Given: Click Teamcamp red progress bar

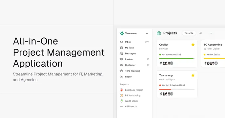Looking at the screenshot, I should tap(177, 89).
